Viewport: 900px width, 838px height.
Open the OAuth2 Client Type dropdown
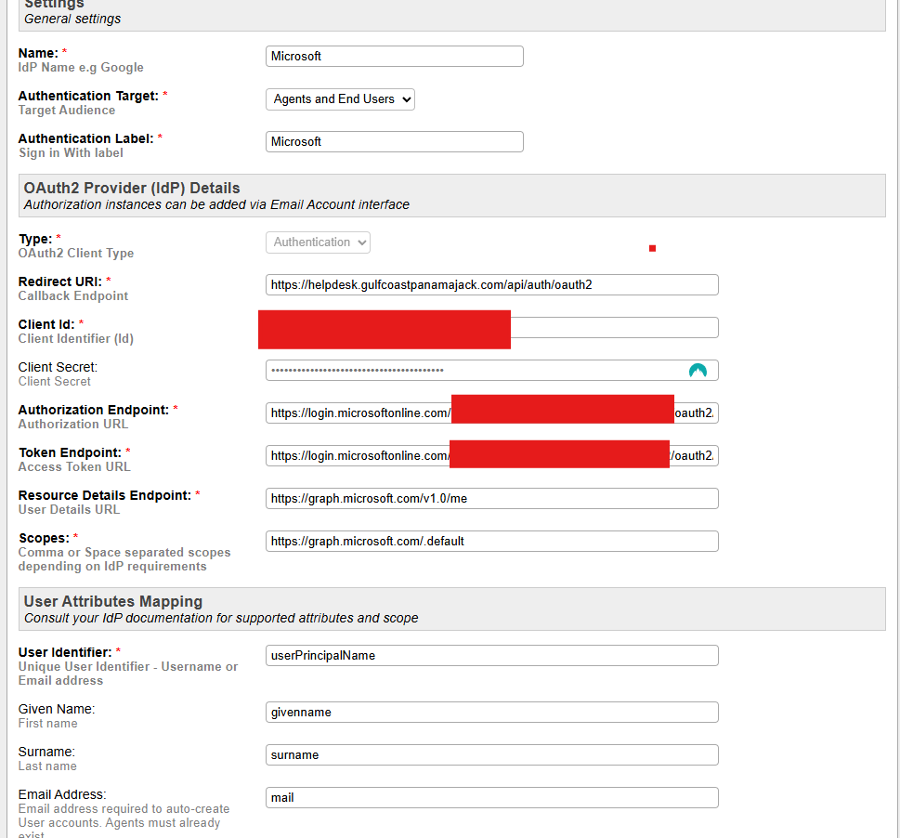tap(318, 242)
